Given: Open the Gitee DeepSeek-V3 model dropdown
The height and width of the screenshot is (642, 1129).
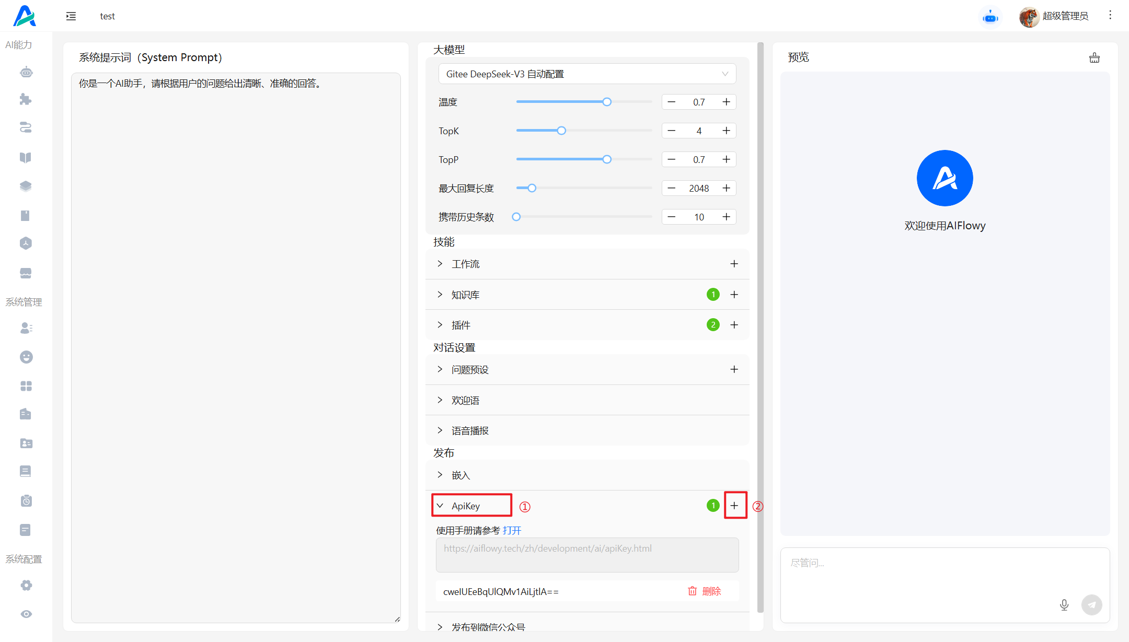Looking at the screenshot, I should click(x=586, y=74).
